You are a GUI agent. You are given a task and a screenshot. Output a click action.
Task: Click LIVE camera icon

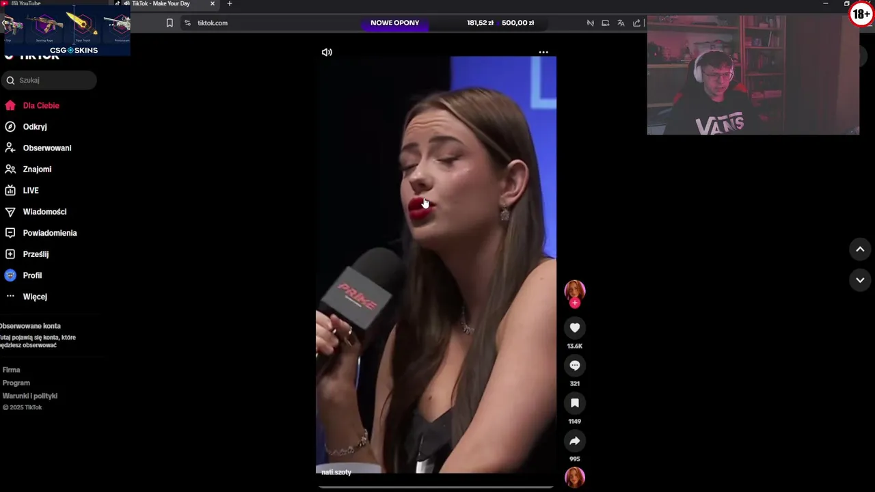tap(10, 190)
